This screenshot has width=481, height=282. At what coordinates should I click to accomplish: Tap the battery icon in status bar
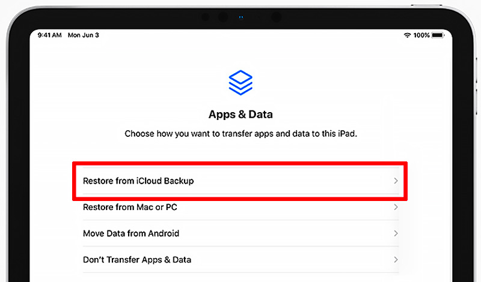pyautogui.click(x=437, y=35)
